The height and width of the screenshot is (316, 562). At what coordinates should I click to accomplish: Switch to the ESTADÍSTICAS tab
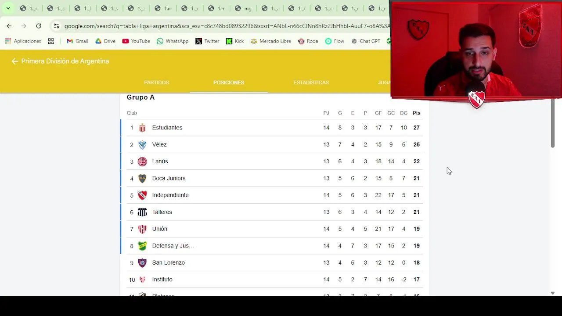[311, 83]
